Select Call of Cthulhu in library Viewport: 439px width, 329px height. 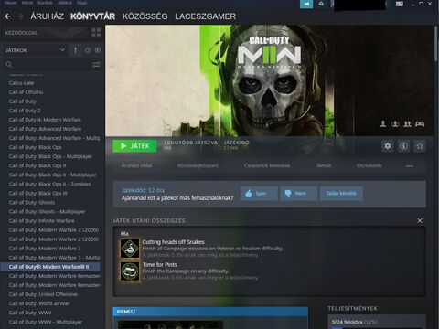[x=26, y=92]
